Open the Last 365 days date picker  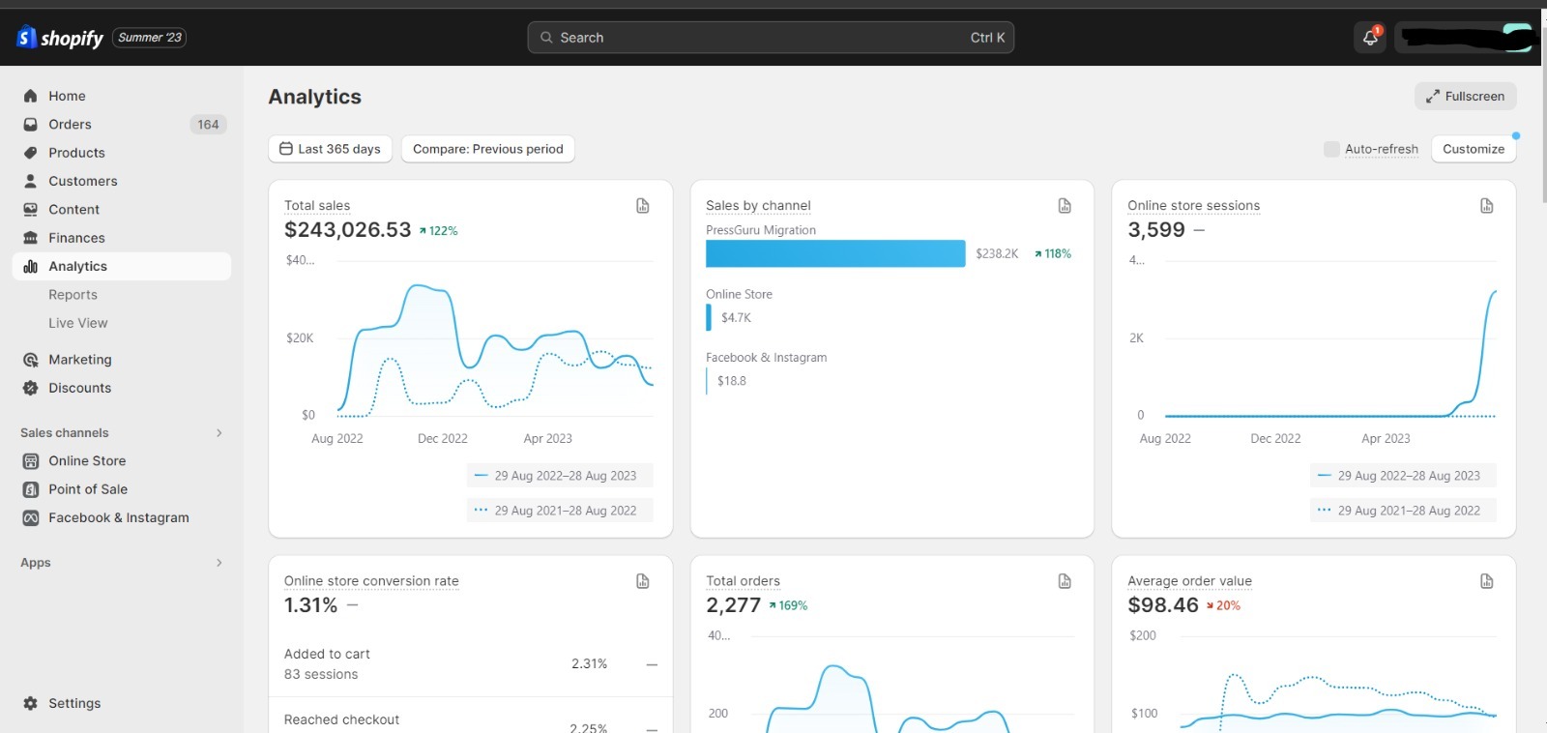coord(330,149)
